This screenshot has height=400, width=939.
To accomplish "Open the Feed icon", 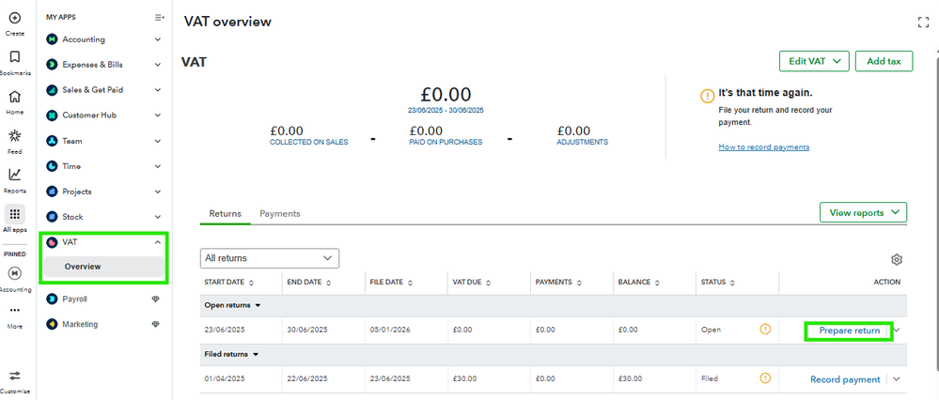I will point(15,136).
